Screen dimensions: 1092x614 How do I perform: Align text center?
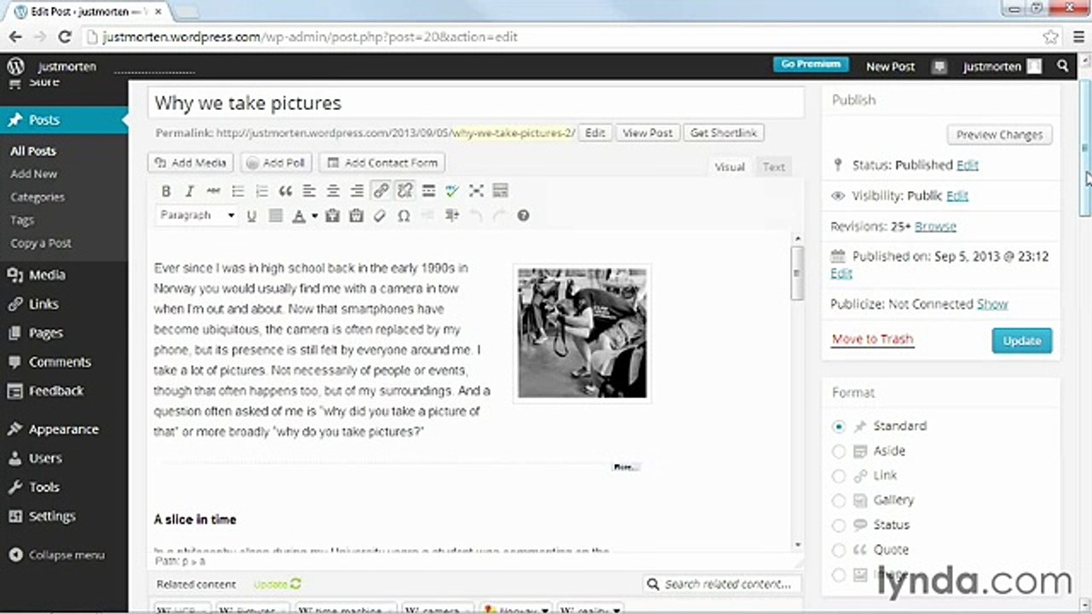click(x=334, y=191)
